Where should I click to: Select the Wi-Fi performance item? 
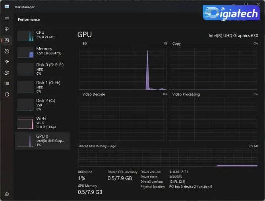point(42,122)
